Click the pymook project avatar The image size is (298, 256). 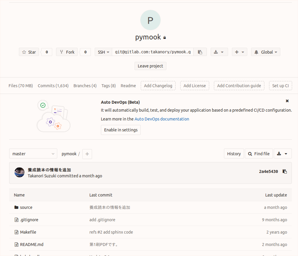pos(150,20)
